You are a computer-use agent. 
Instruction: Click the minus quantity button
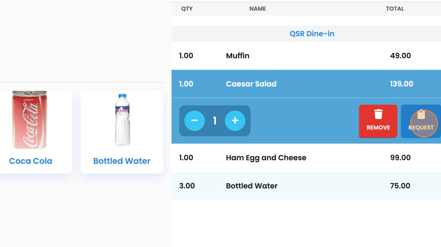[194, 121]
